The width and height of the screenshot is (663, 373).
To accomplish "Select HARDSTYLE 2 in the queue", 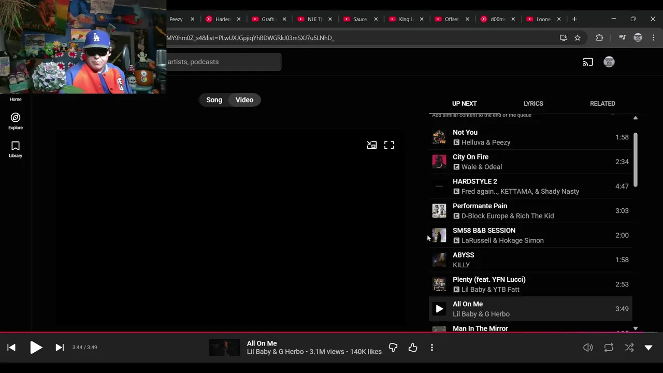I will (530, 186).
